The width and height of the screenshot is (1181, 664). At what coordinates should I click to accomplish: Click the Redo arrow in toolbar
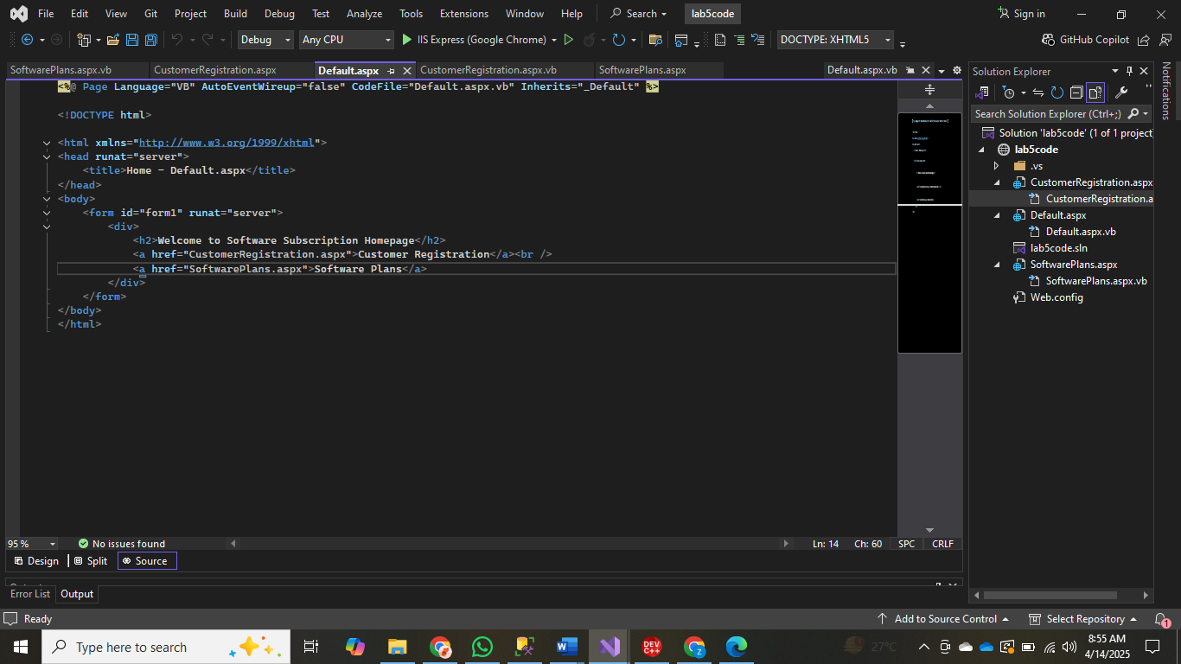[x=207, y=40]
